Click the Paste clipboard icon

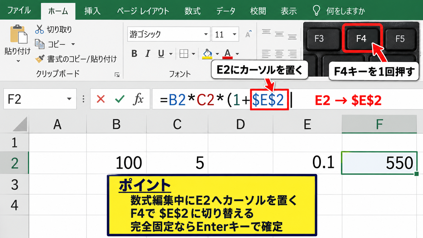coord(19,34)
